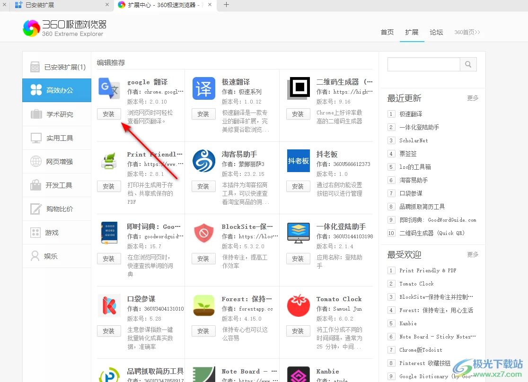Open the Forest seedling icon
Screen dimensions: 528x382
[204, 305]
